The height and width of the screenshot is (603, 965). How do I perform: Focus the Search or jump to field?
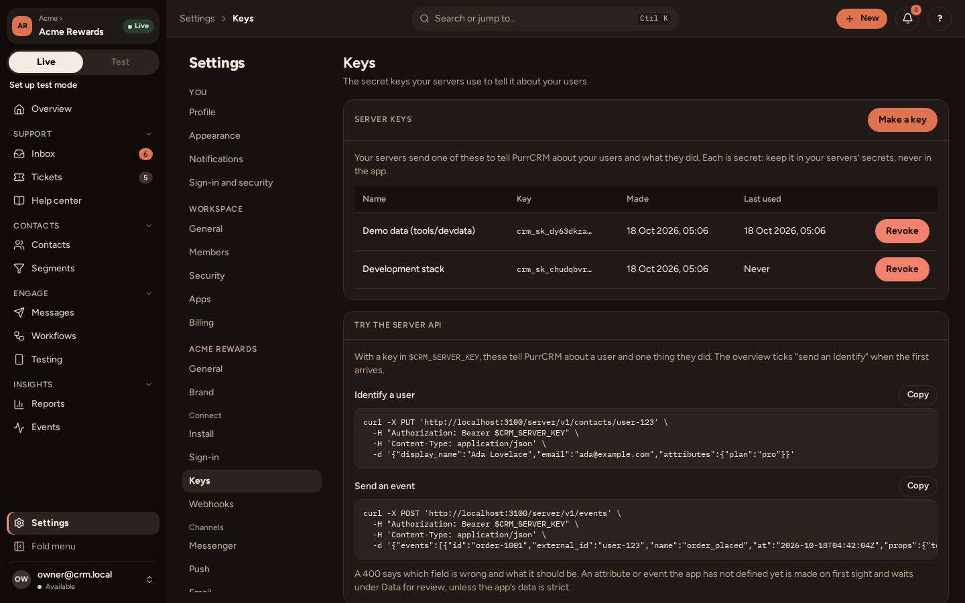[x=545, y=19]
